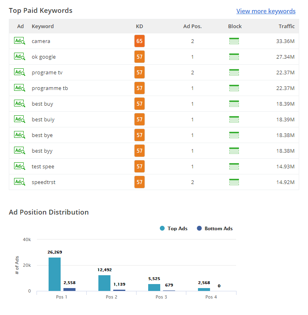Open the View more keywords link

[266, 11]
